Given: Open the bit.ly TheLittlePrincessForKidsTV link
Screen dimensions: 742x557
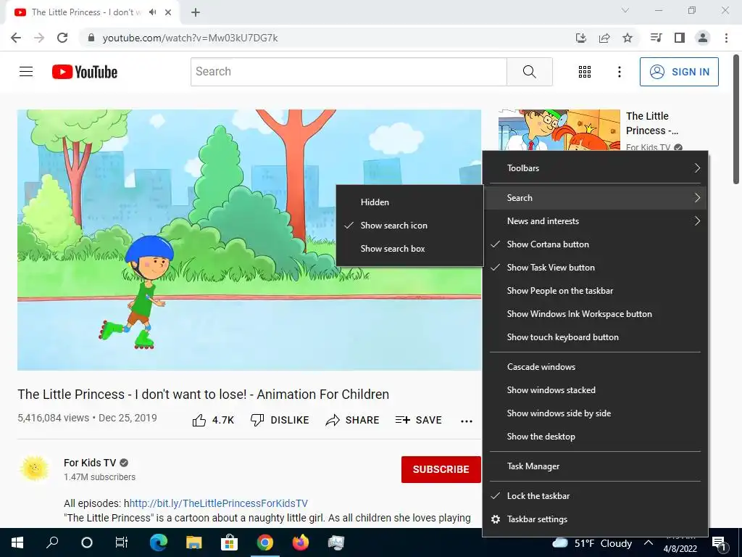Looking at the screenshot, I should [219, 503].
